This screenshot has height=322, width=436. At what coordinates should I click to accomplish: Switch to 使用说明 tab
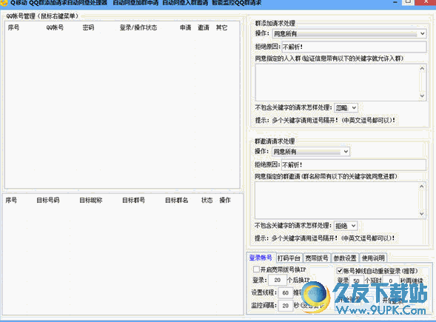coord(373,258)
